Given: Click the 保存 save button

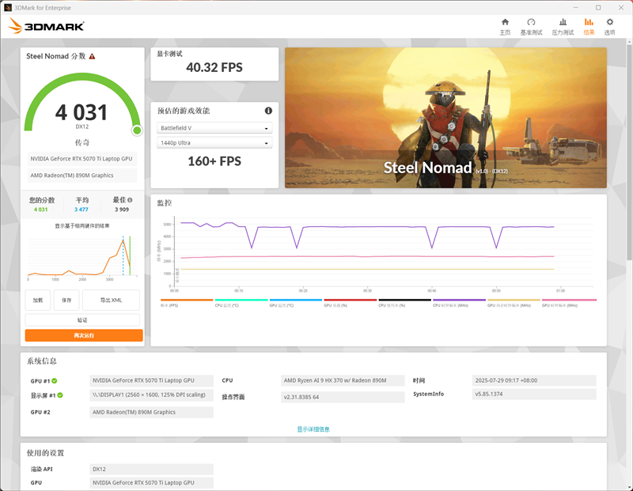Looking at the screenshot, I should point(66,300).
